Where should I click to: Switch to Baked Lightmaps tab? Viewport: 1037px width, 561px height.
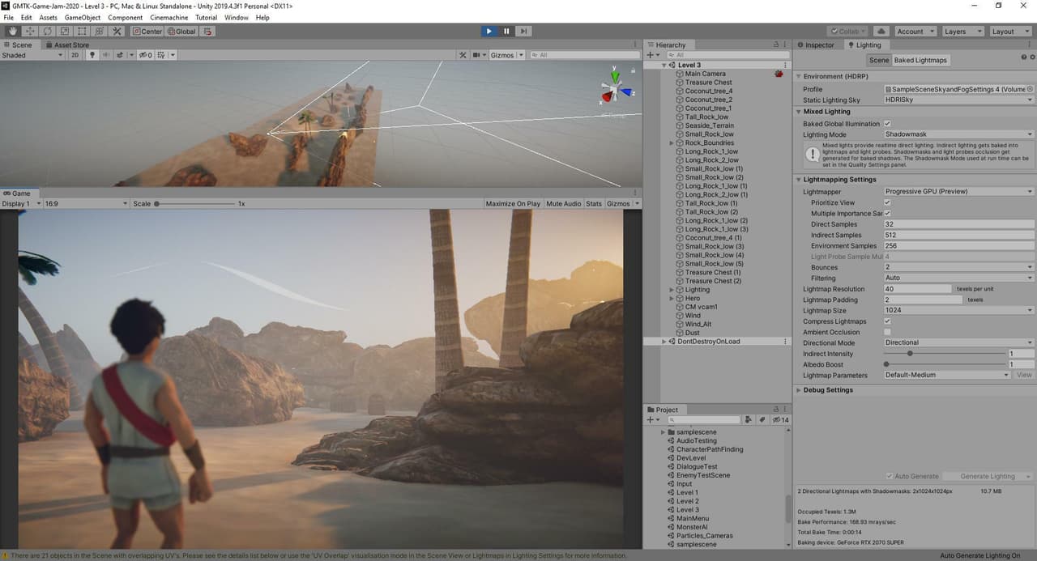(x=920, y=60)
